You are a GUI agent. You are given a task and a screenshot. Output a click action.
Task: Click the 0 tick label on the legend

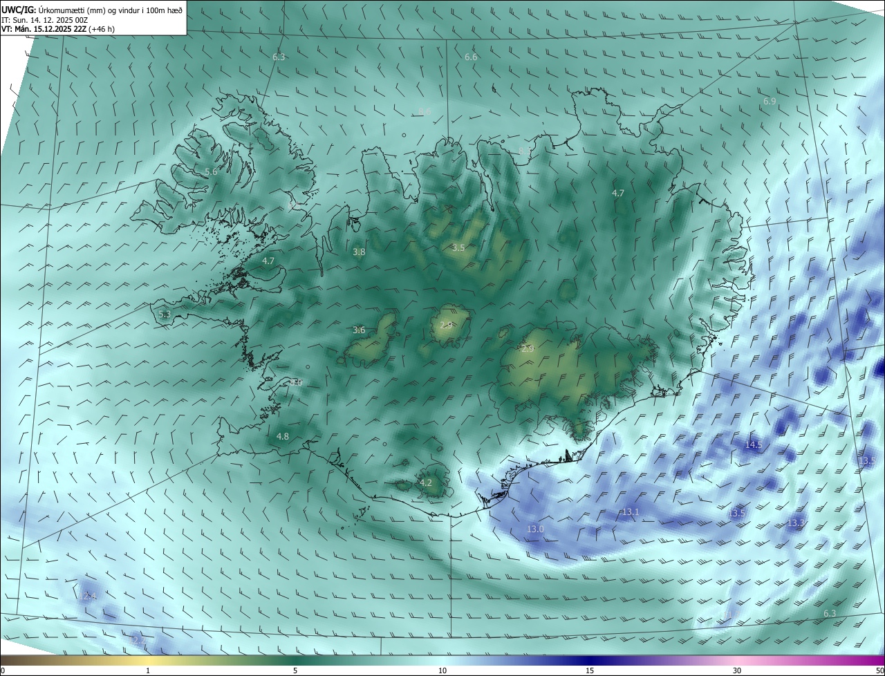tap(3, 670)
